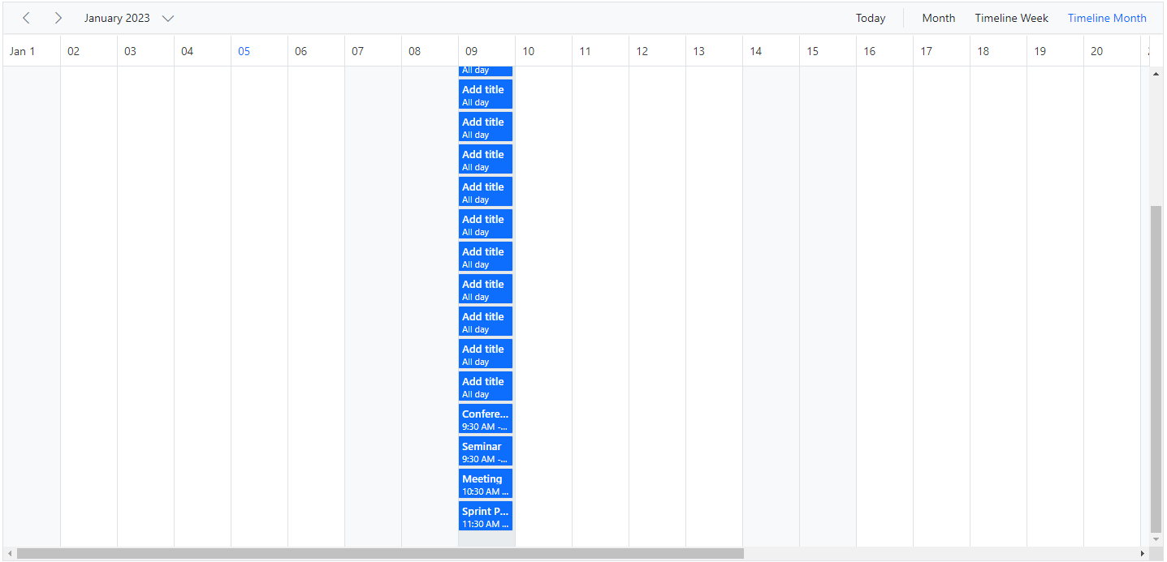Select the 17 date header
Image resolution: width=1167 pixels, height=562 pixels.
(941, 51)
